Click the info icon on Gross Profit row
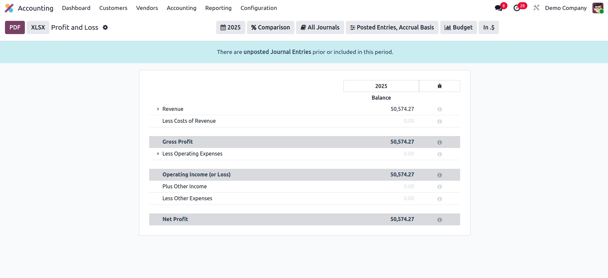The image size is (608, 278). coord(440,142)
